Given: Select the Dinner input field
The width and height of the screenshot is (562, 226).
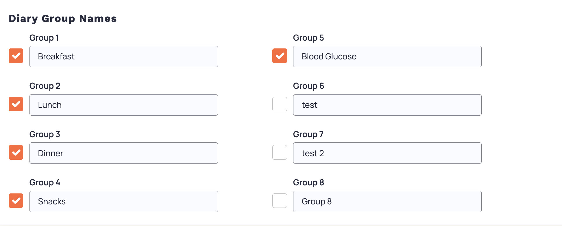Looking at the screenshot, I should tap(124, 153).
